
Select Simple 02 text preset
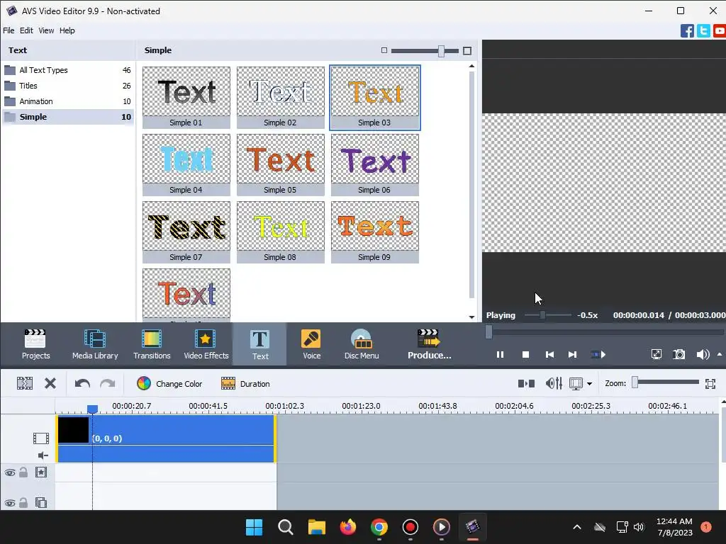click(x=281, y=98)
